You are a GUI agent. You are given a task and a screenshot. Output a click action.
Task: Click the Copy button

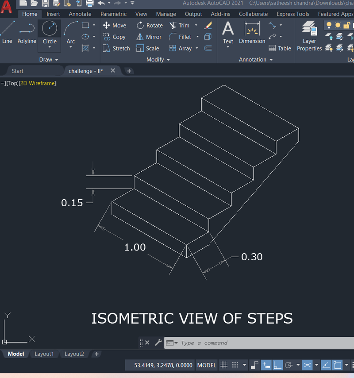pos(114,37)
